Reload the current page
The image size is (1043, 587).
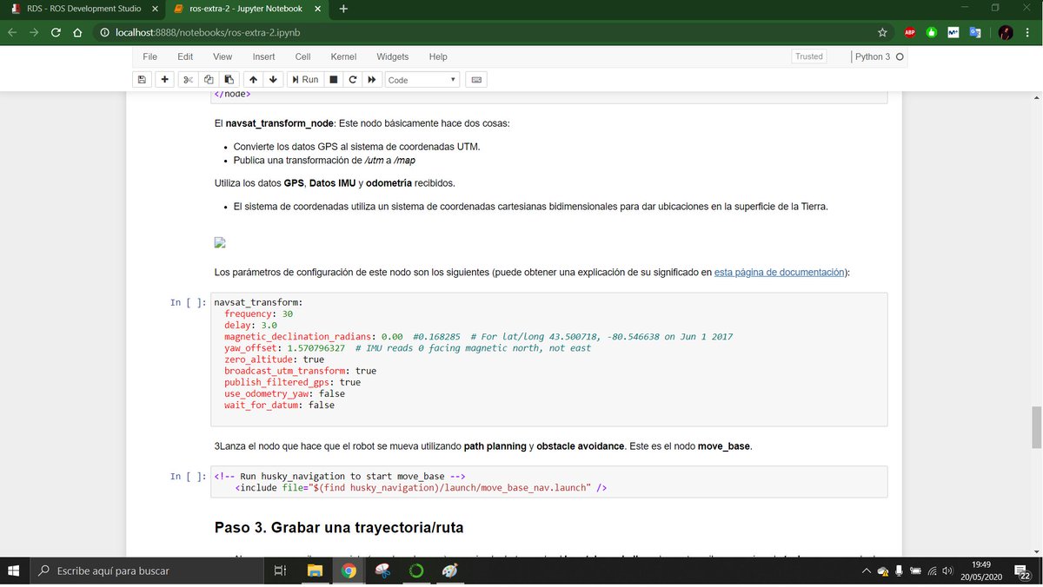tap(56, 32)
